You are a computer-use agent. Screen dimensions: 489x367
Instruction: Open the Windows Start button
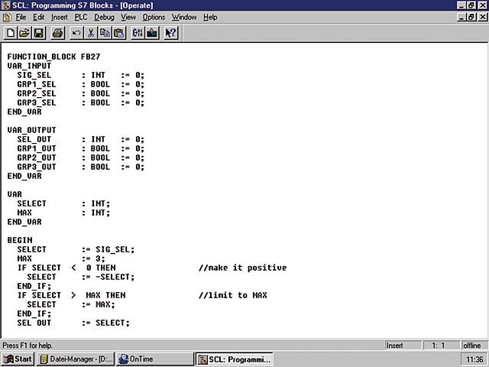click(x=18, y=359)
